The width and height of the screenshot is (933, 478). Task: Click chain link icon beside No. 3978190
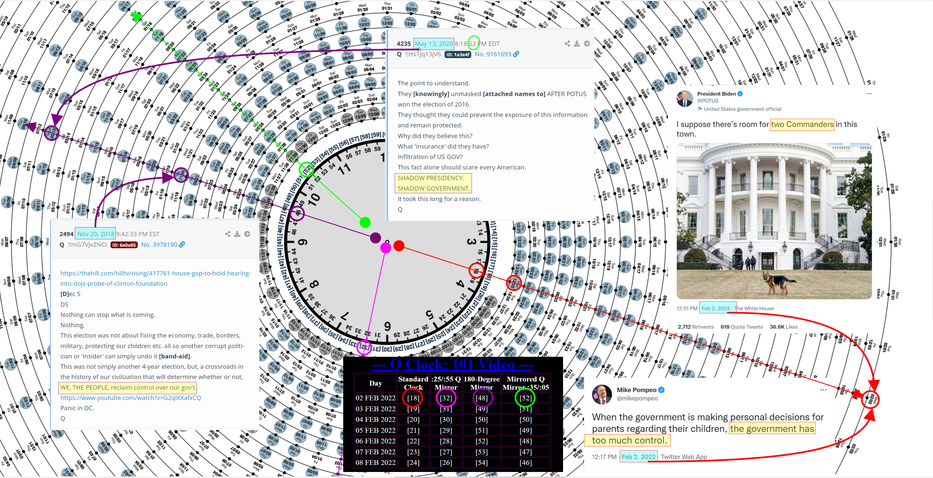[182, 244]
